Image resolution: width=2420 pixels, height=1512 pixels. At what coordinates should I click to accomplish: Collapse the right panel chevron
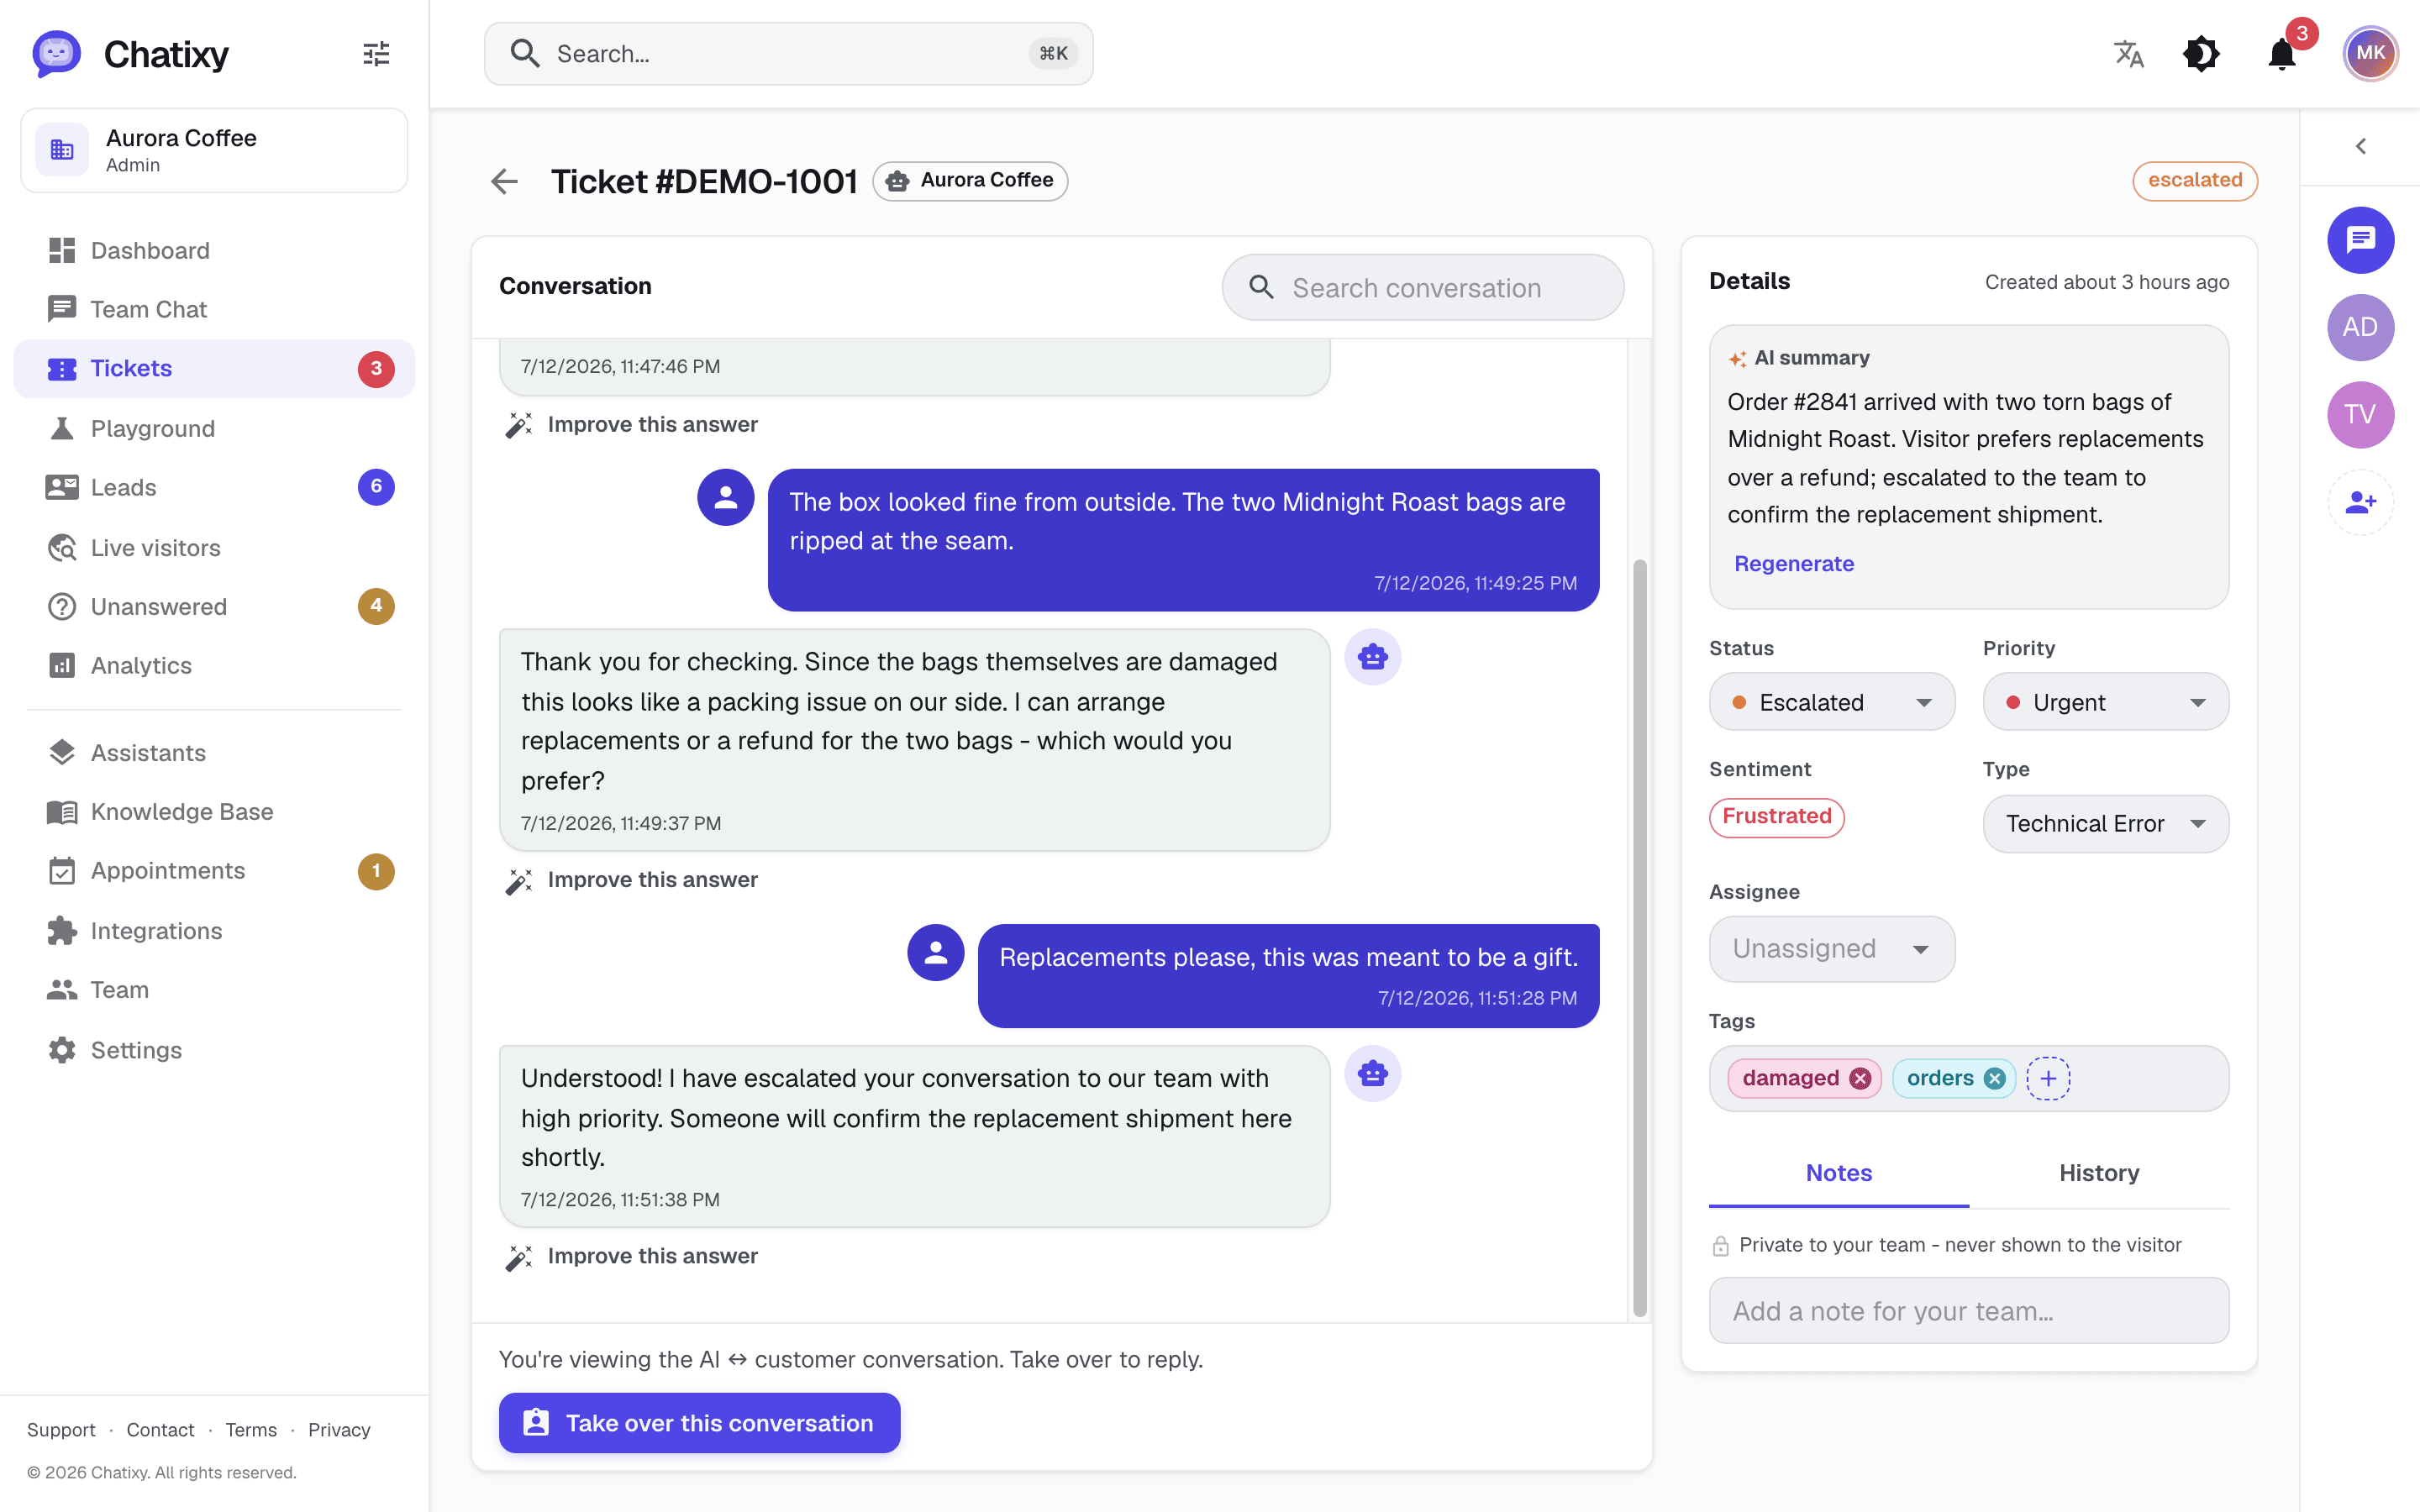click(x=2360, y=147)
